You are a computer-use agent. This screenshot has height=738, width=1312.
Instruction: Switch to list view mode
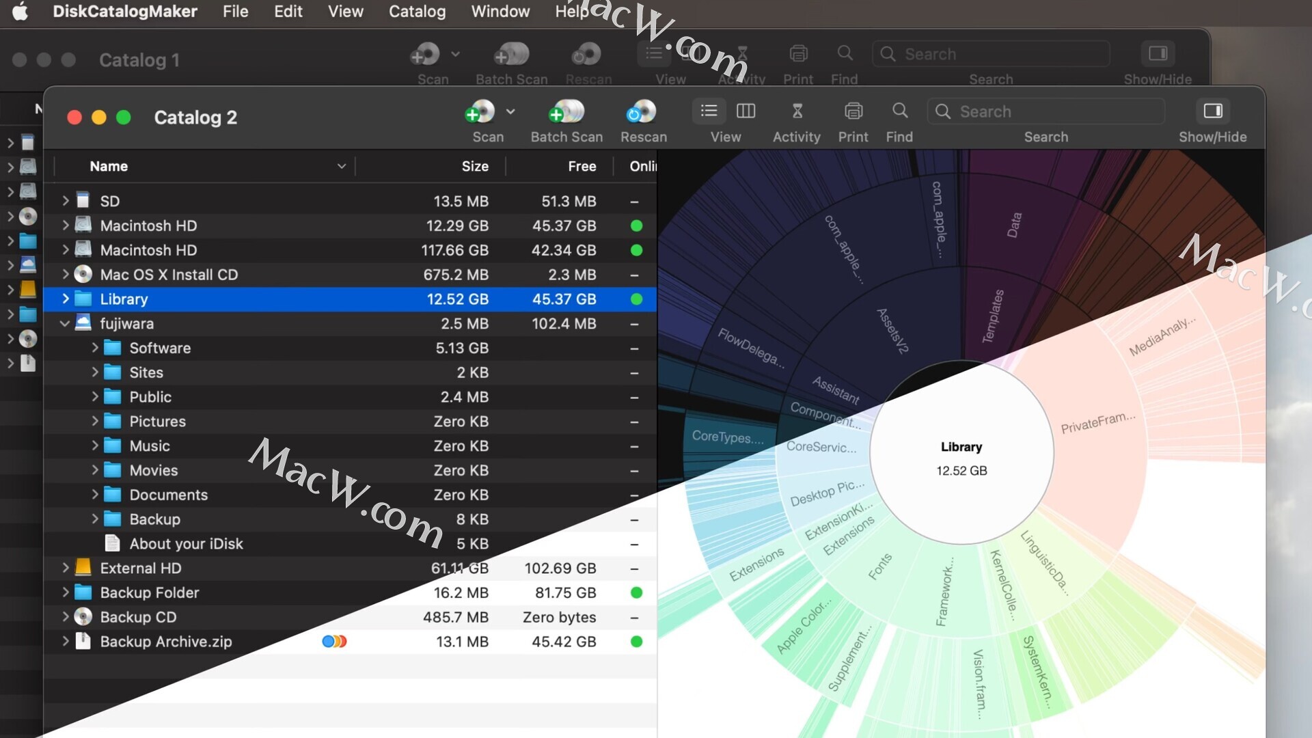(709, 111)
